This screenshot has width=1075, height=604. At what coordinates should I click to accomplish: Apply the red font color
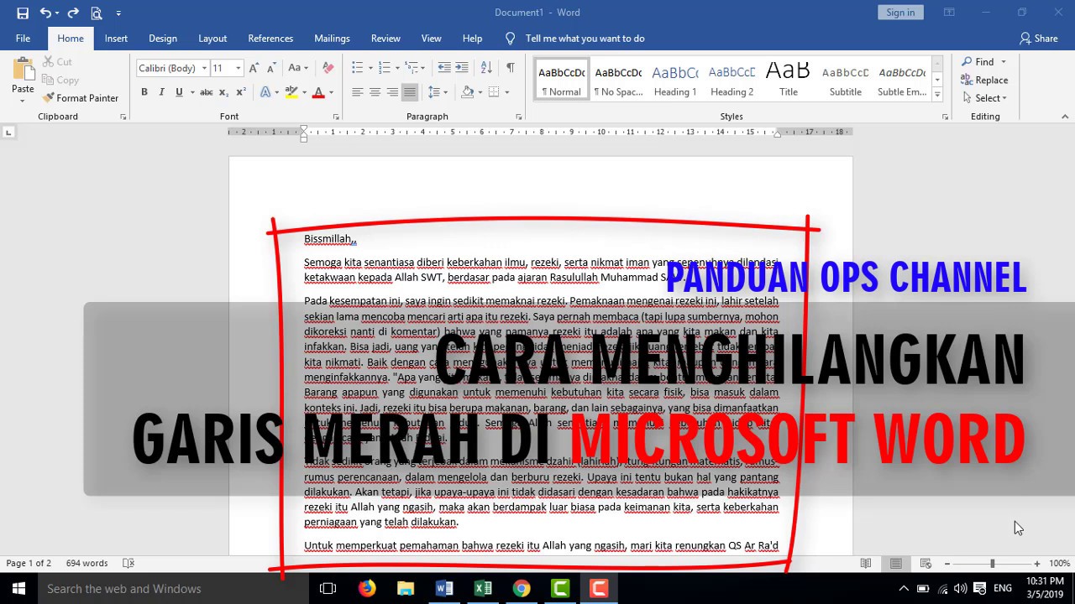pyautogui.click(x=318, y=92)
